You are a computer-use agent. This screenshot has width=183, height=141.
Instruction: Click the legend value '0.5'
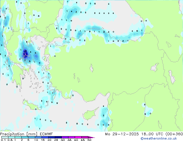point(10,140)
